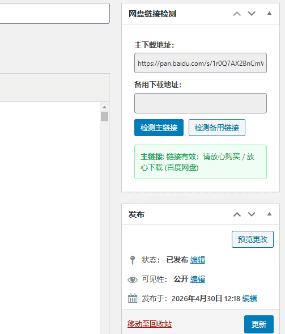Click the editor scrollbar thumb

click(x=104, y=116)
